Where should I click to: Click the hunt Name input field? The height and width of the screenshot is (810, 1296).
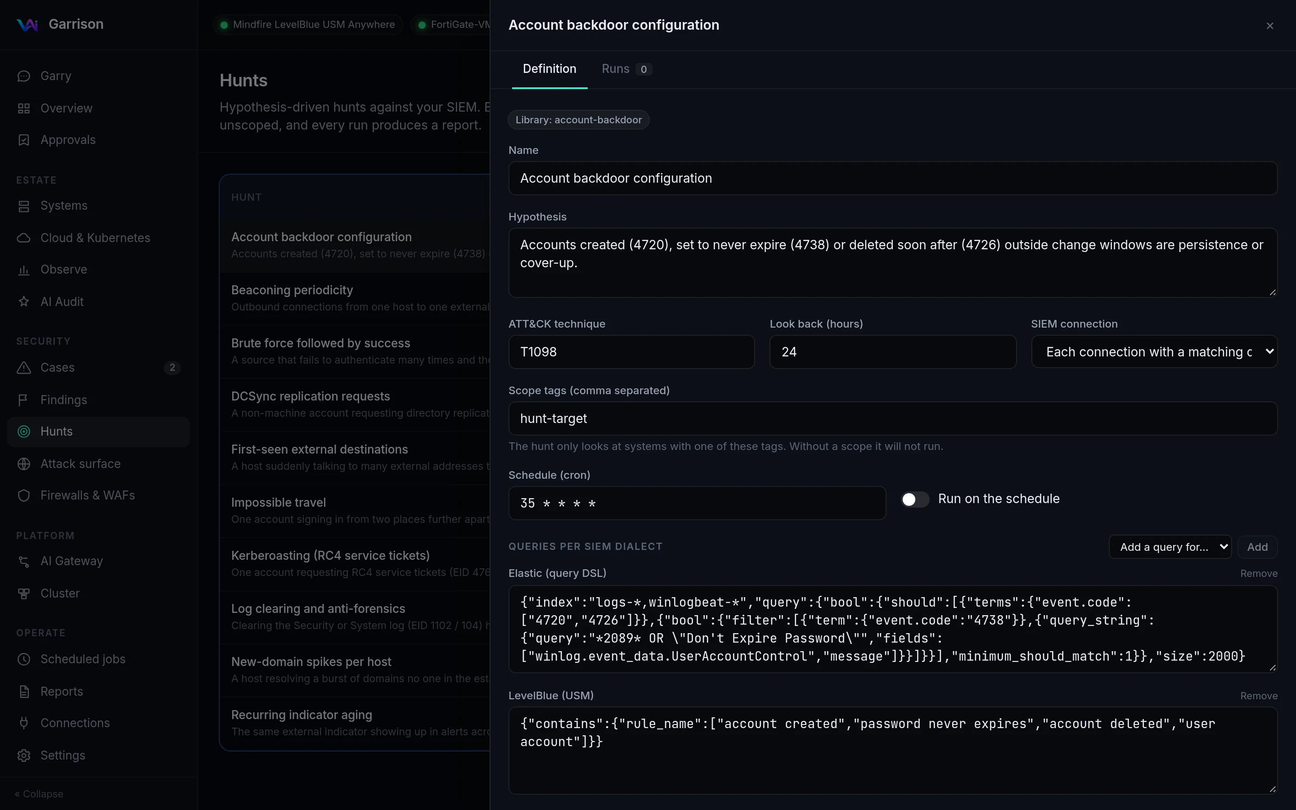point(893,178)
